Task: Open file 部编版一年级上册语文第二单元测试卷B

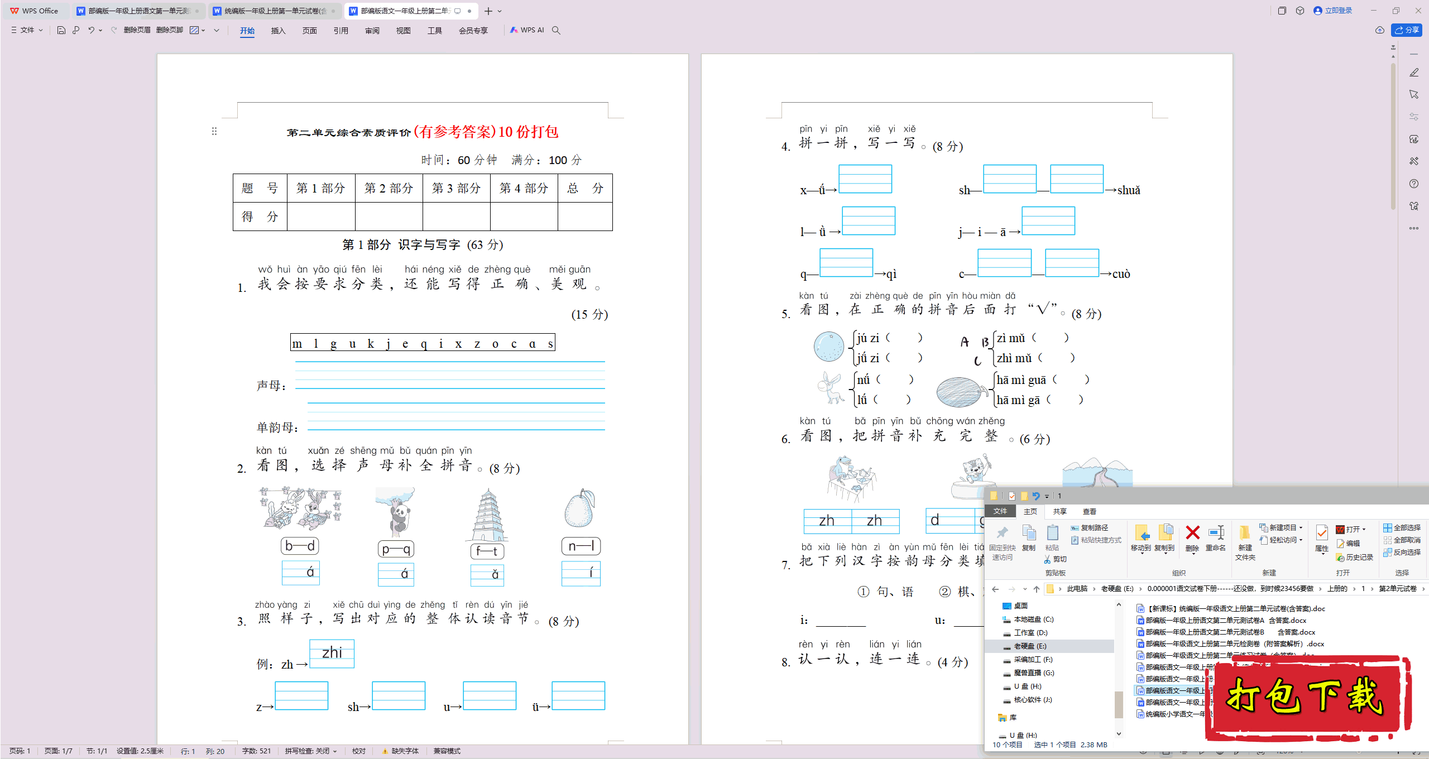Action: point(1226,632)
